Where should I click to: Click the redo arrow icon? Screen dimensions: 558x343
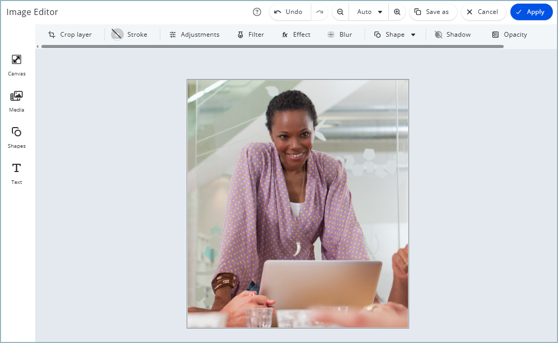[320, 12]
